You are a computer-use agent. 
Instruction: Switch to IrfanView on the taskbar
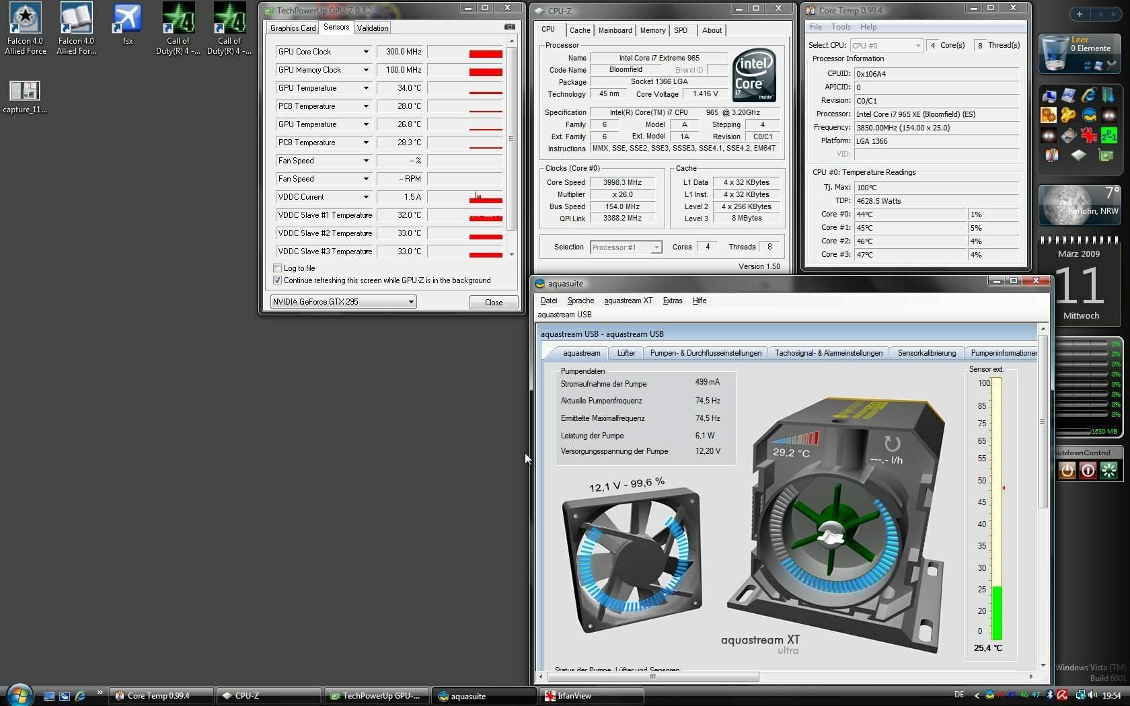point(592,696)
